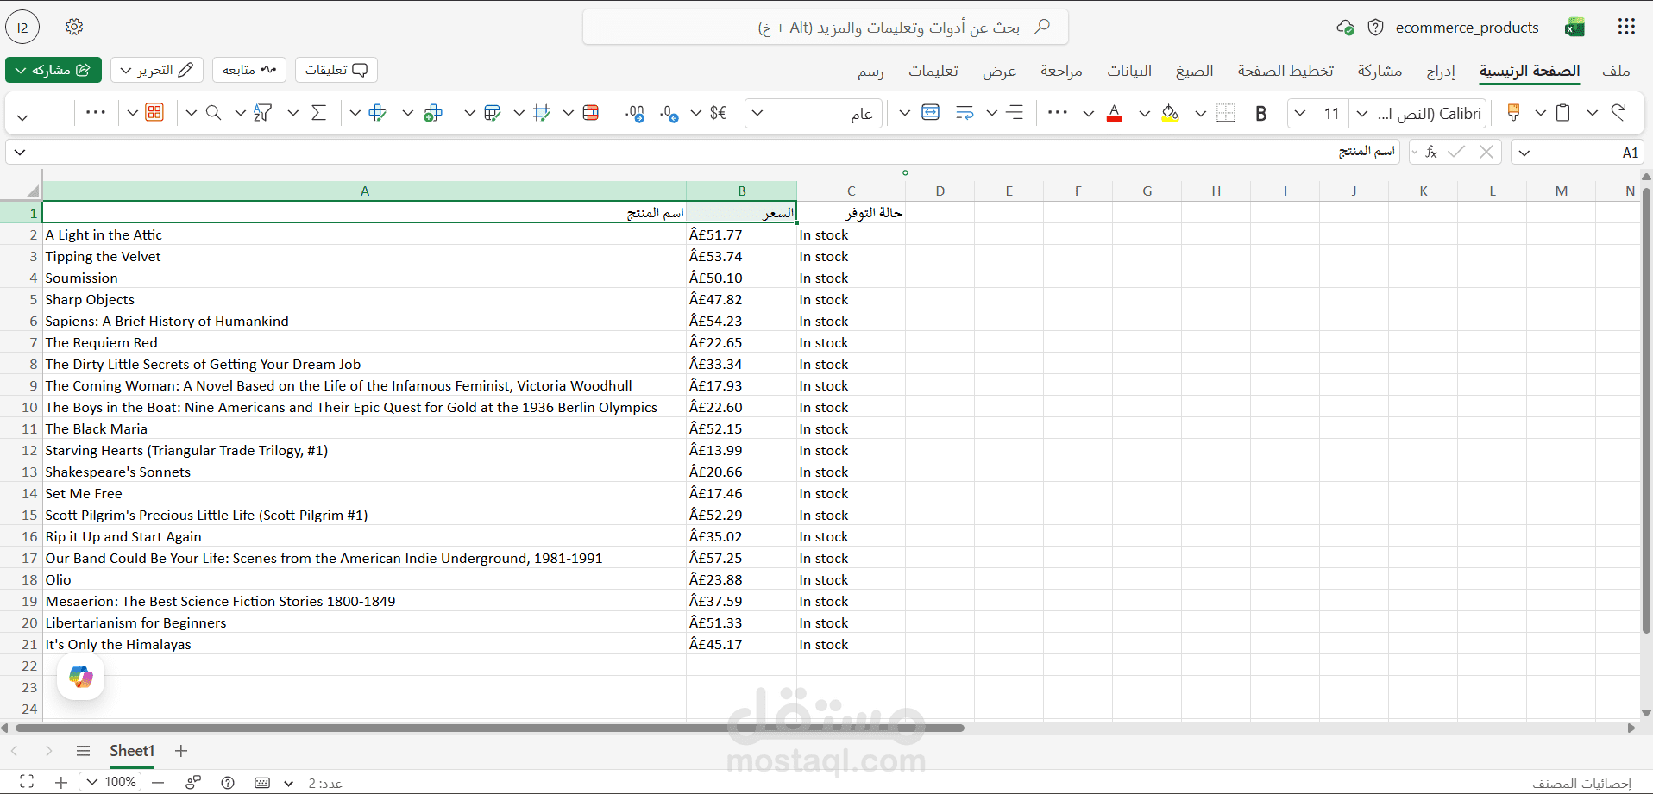Click the format as table icon
This screenshot has width=1653, height=794.
pyautogui.click(x=493, y=112)
